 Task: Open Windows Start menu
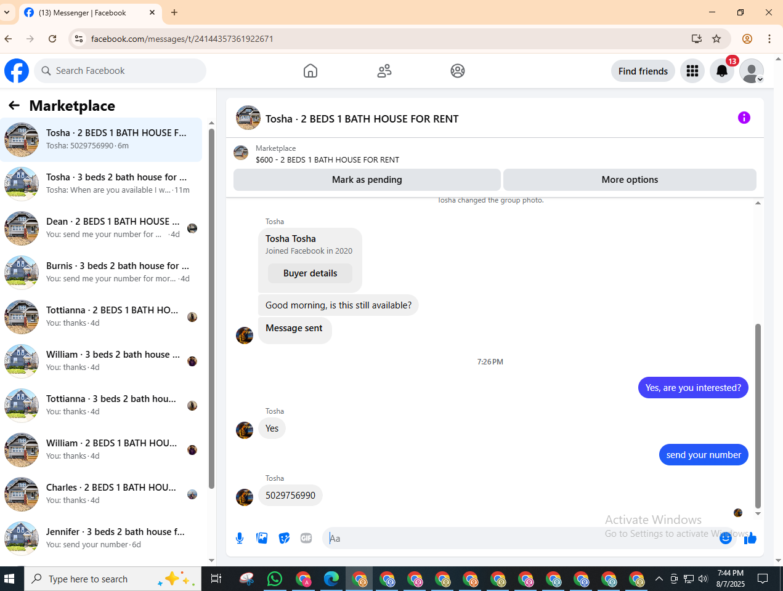(x=9, y=579)
